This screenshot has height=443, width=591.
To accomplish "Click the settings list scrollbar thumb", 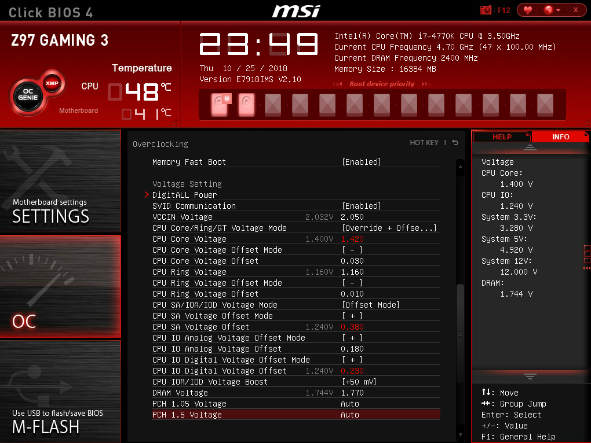I will point(460,333).
